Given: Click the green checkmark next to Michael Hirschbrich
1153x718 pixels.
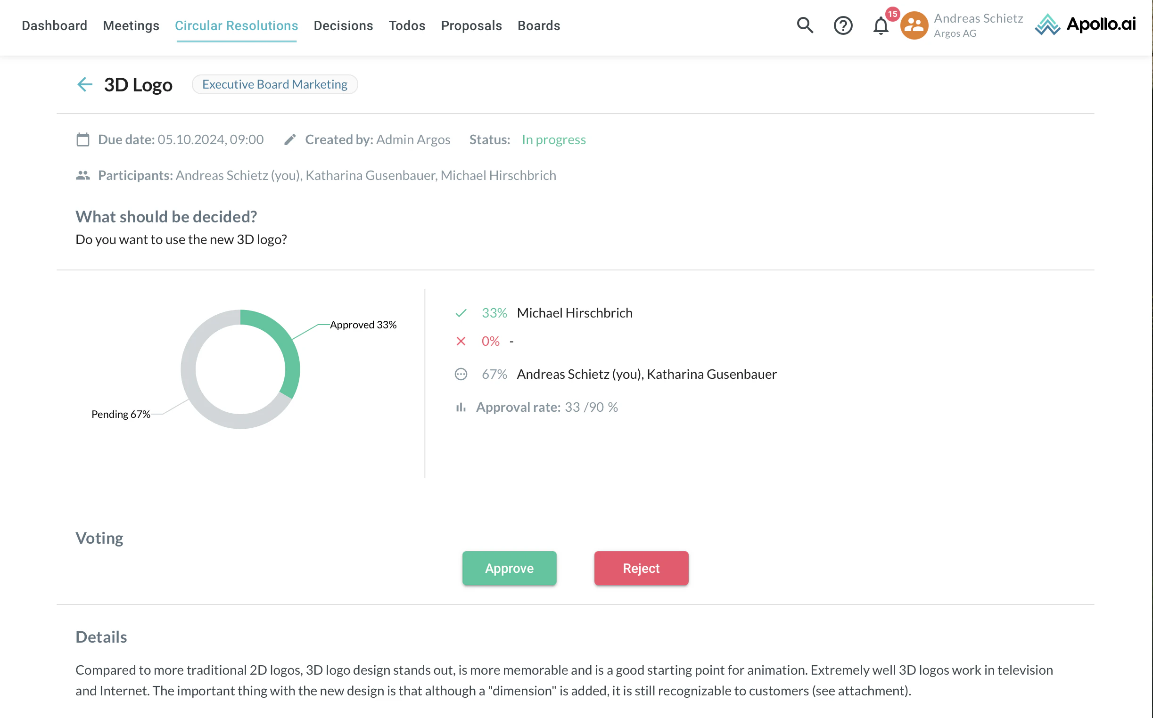Looking at the screenshot, I should pos(460,312).
